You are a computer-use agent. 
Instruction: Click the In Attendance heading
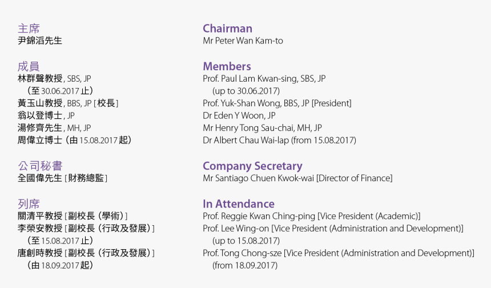pyautogui.click(x=239, y=204)
